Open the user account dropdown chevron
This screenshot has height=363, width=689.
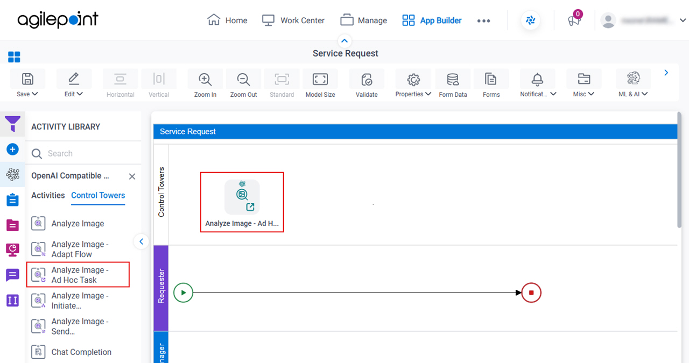[683, 20]
